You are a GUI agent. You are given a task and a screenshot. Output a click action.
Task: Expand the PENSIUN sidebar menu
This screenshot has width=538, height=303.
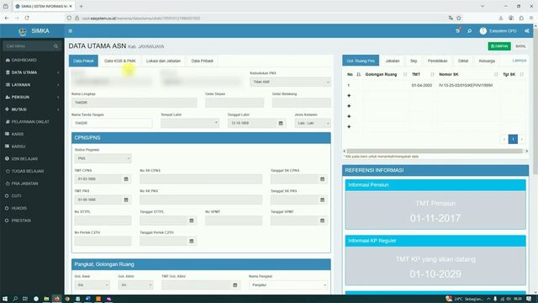(32, 98)
